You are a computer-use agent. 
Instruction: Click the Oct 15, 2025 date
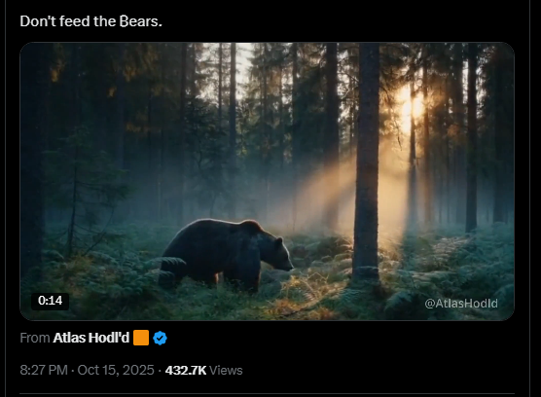(116, 370)
